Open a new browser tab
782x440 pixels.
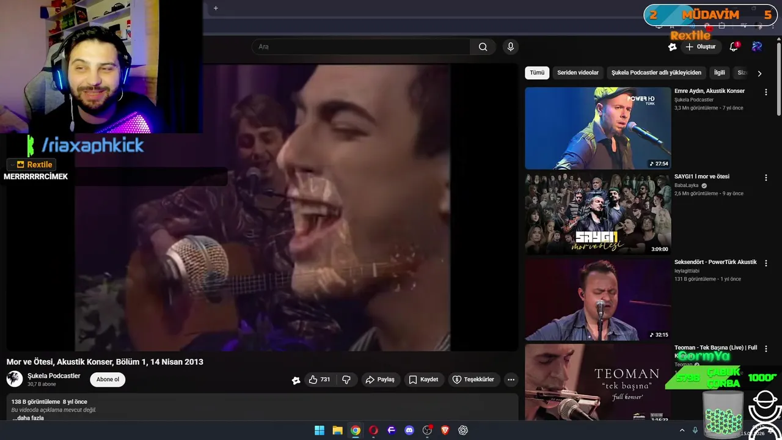coord(216,8)
